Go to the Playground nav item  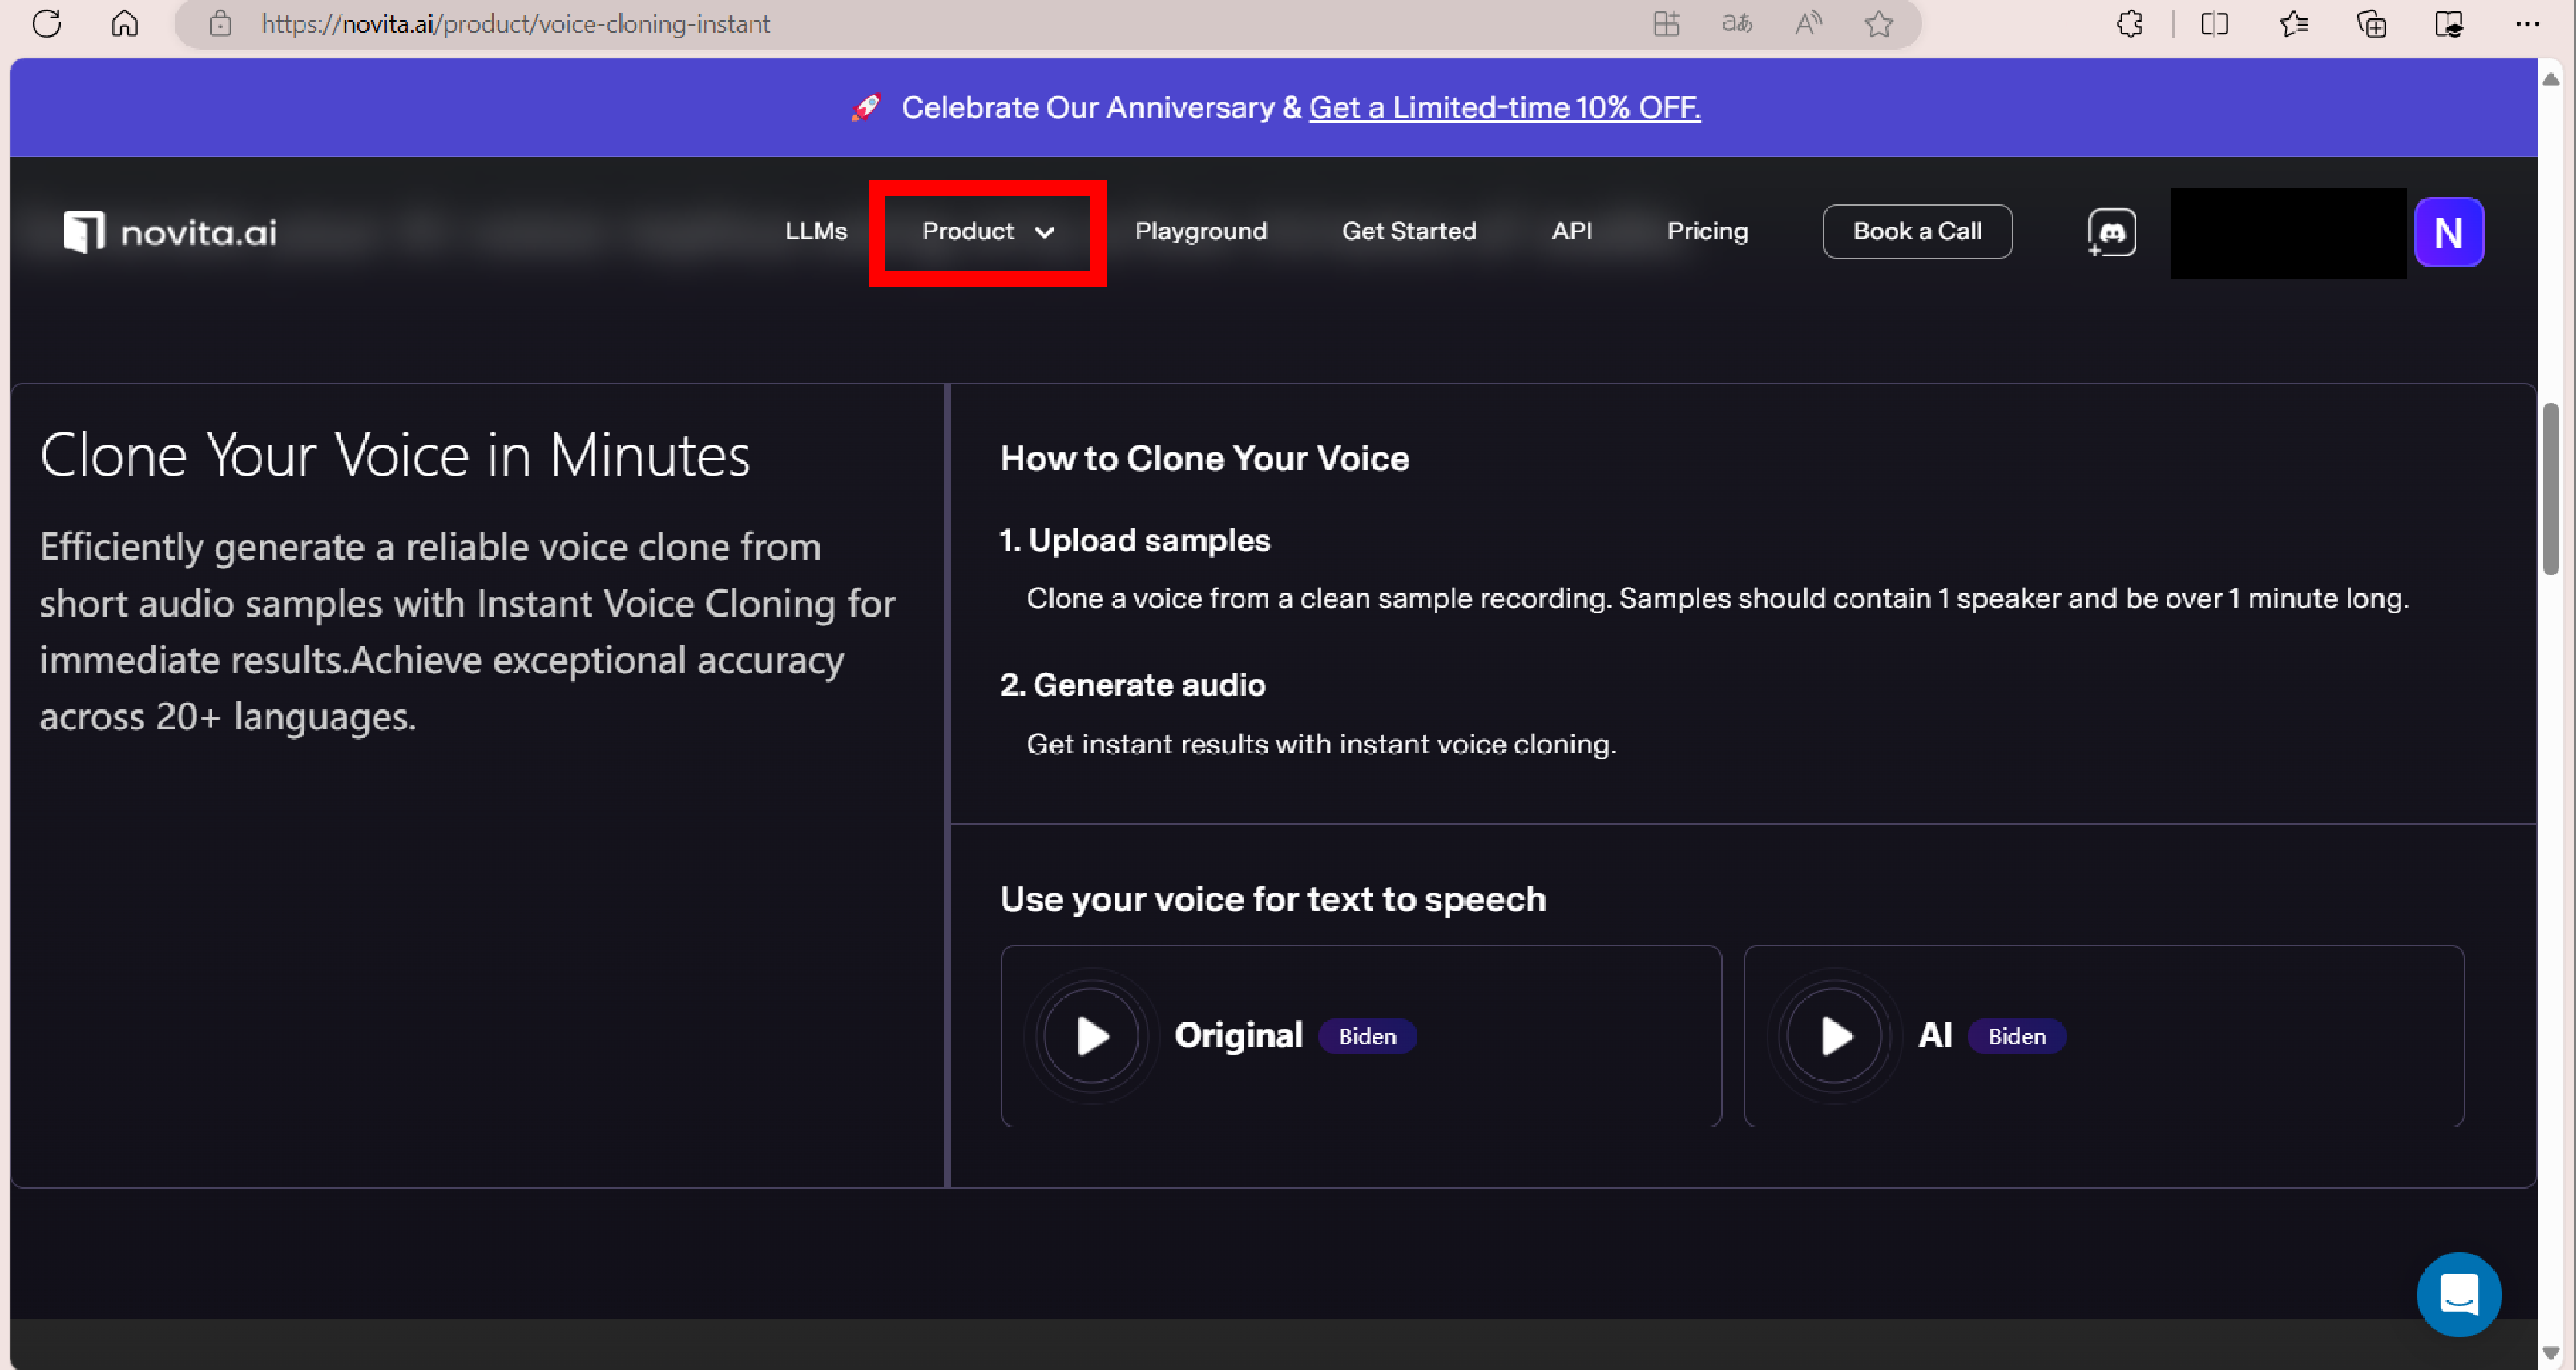pos(1200,232)
